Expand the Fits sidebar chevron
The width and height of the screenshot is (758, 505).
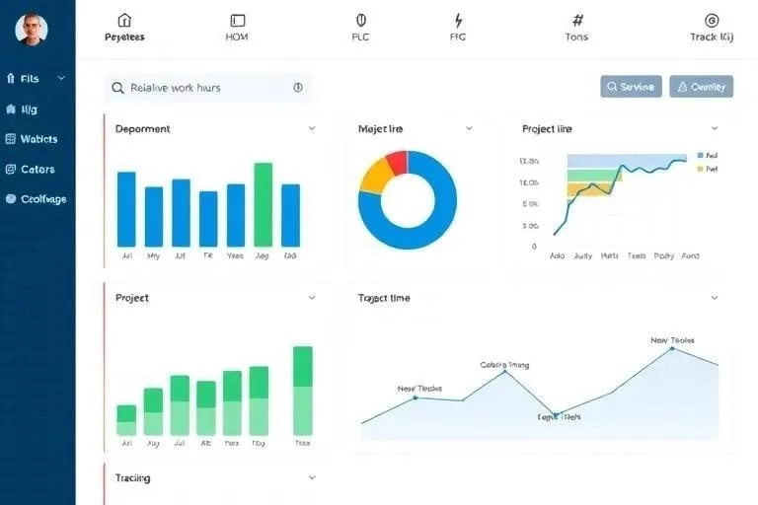click(x=61, y=78)
